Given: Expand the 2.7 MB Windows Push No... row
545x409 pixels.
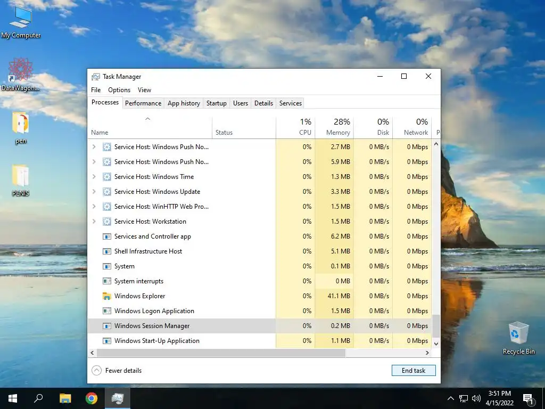Looking at the screenshot, I should pyautogui.click(x=94, y=147).
